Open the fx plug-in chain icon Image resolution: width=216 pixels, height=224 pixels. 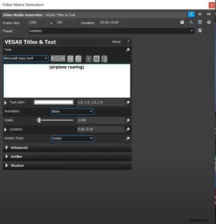(x=191, y=22)
